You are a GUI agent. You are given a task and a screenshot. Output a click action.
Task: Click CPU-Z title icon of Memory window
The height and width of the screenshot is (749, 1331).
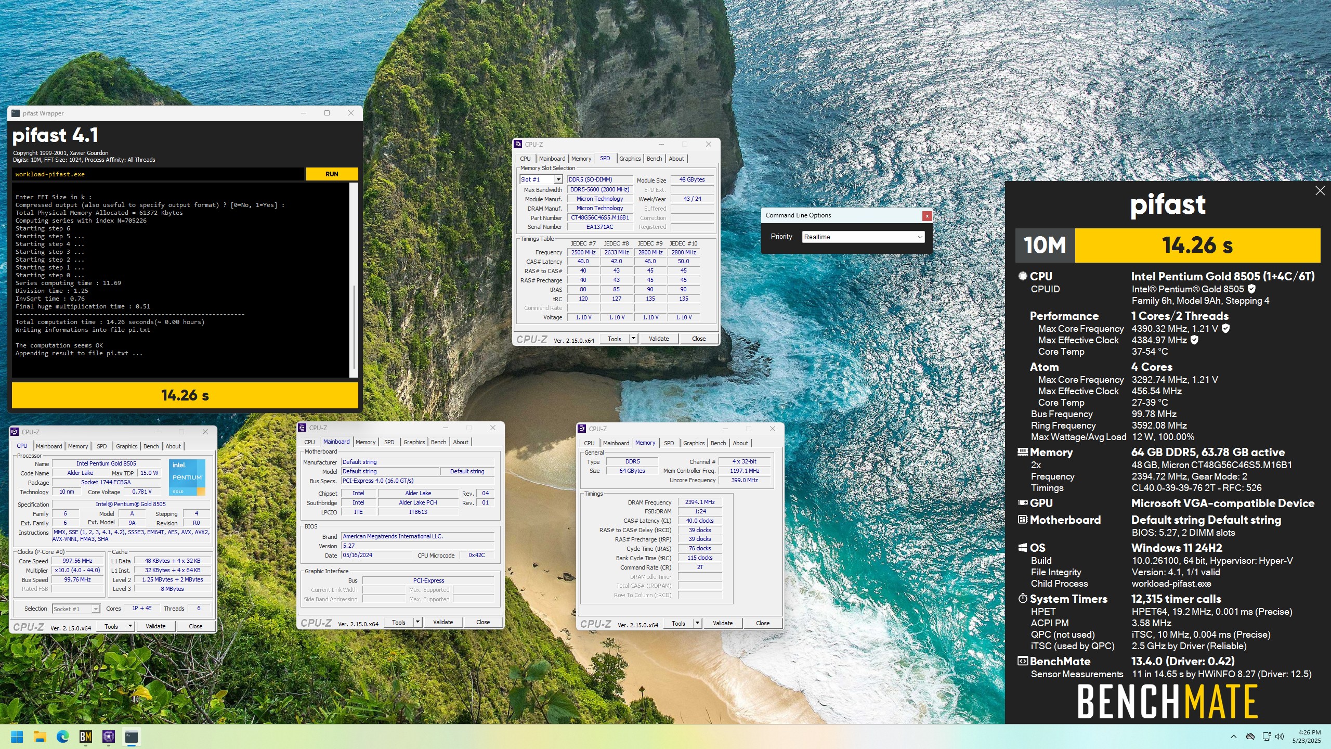click(x=582, y=429)
